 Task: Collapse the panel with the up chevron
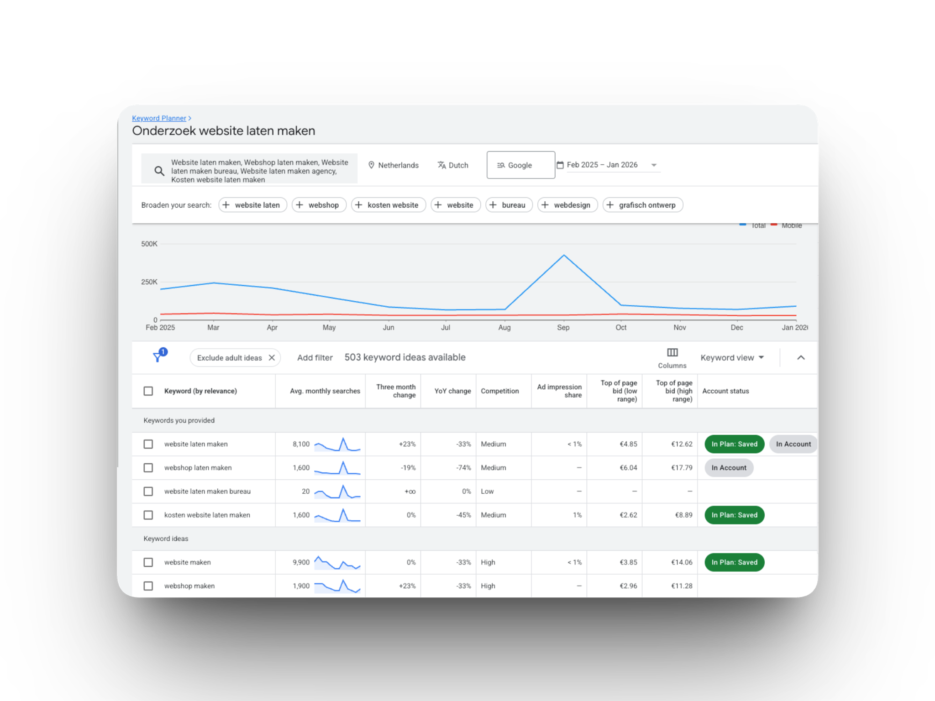801,358
